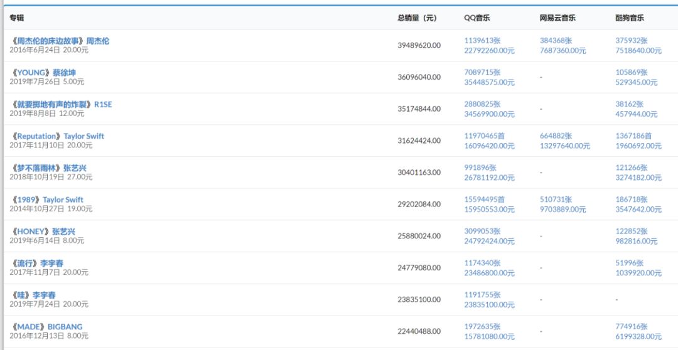Click QQ音乐 count 1972635张

pos(483,326)
